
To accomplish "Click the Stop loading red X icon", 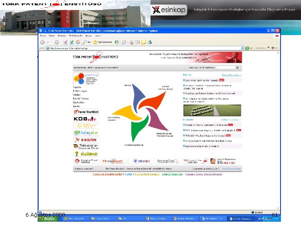I will 66,42.
